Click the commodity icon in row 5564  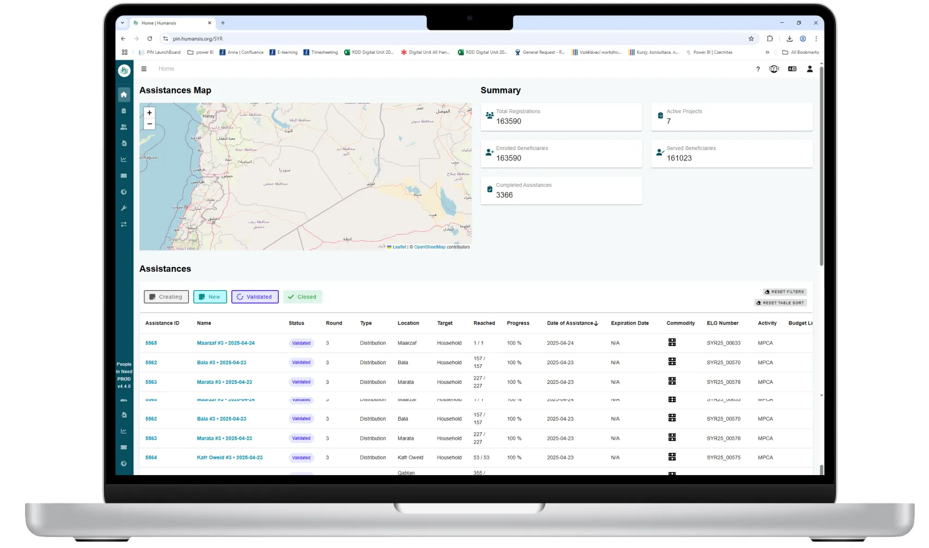(x=672, y=457)
